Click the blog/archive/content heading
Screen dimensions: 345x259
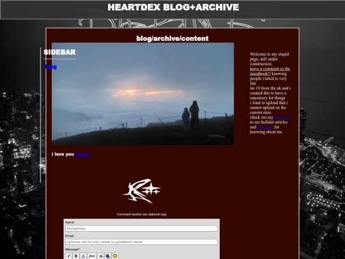coord(172,38)
